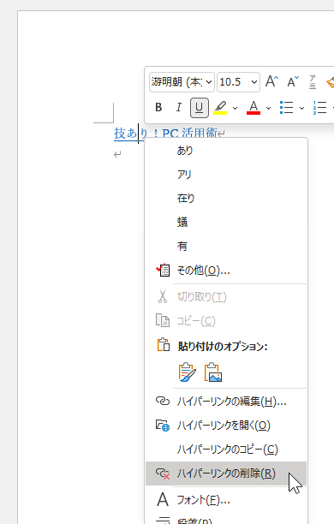This screenshot has width=334, height=524.
Task: Click the hyperlinked text 技あり！PC活用術
Action: coord(166,134)
